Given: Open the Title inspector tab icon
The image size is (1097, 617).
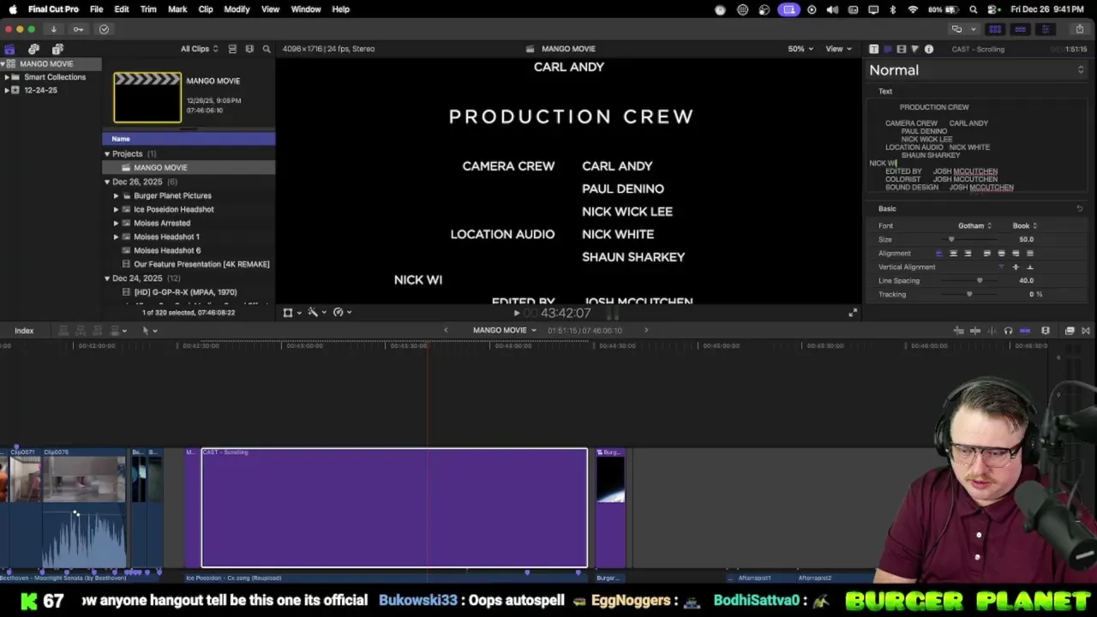Looking at the screenshot, I should pos(887,49).
